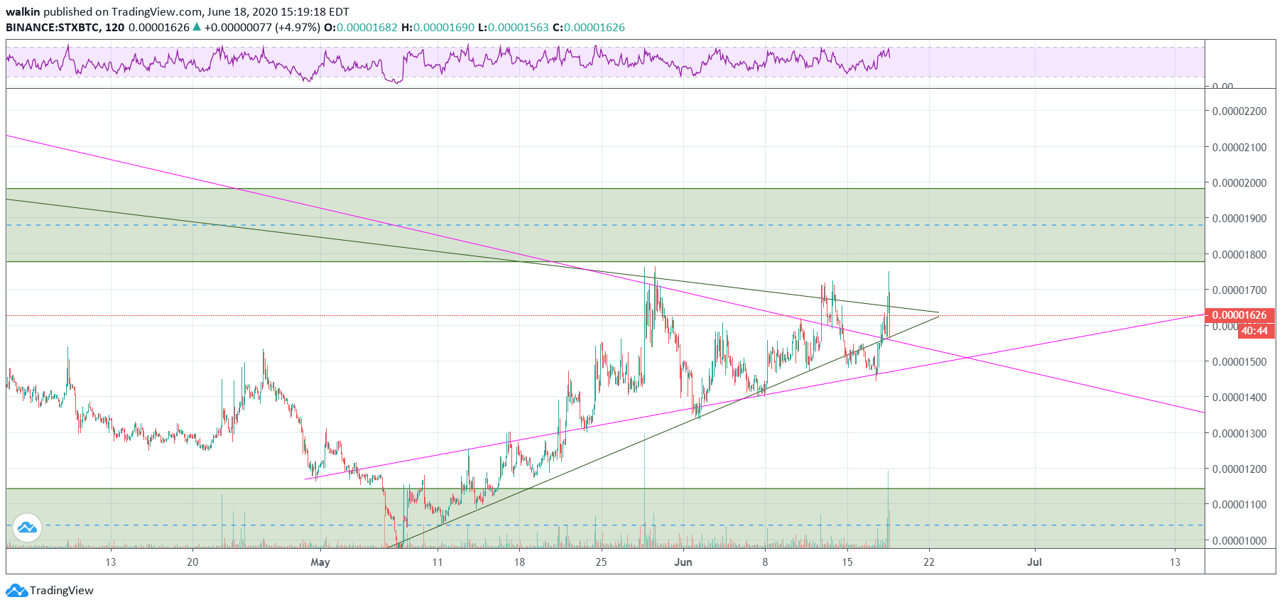
Task: Click the +0.00000077 (+4.97%) change text
Action: pyautogui.click(x=262, y=27)
